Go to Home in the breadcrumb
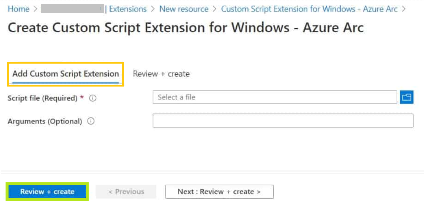This screenshot has width=424, height=206. (19, 9)
